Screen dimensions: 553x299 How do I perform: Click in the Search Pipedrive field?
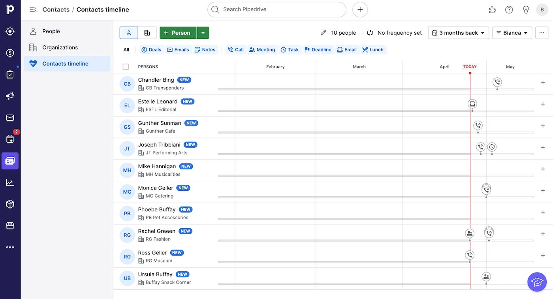[x=277, y=9]
